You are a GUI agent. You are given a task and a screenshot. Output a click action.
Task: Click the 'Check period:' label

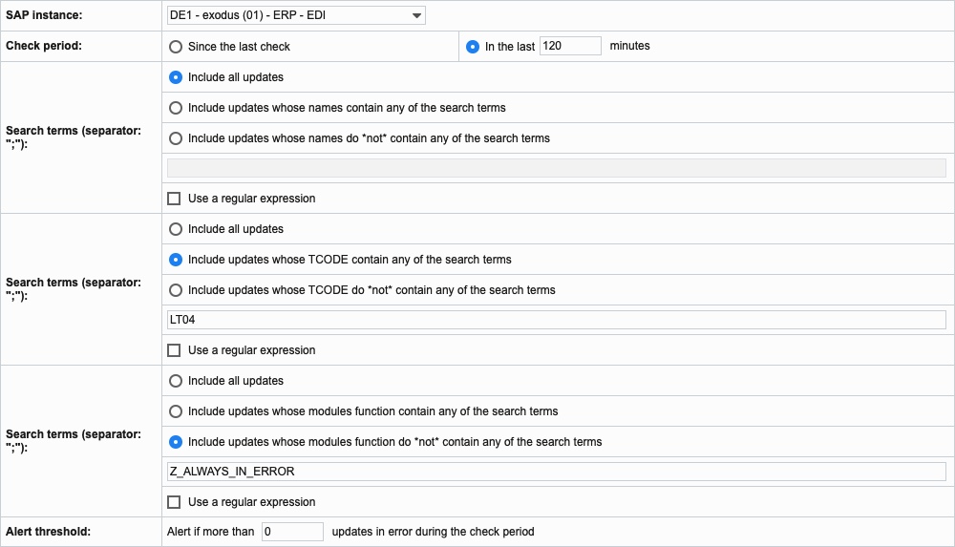[44, 46]
